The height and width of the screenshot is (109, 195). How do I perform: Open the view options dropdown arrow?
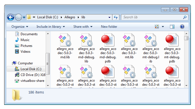(163, 27)
